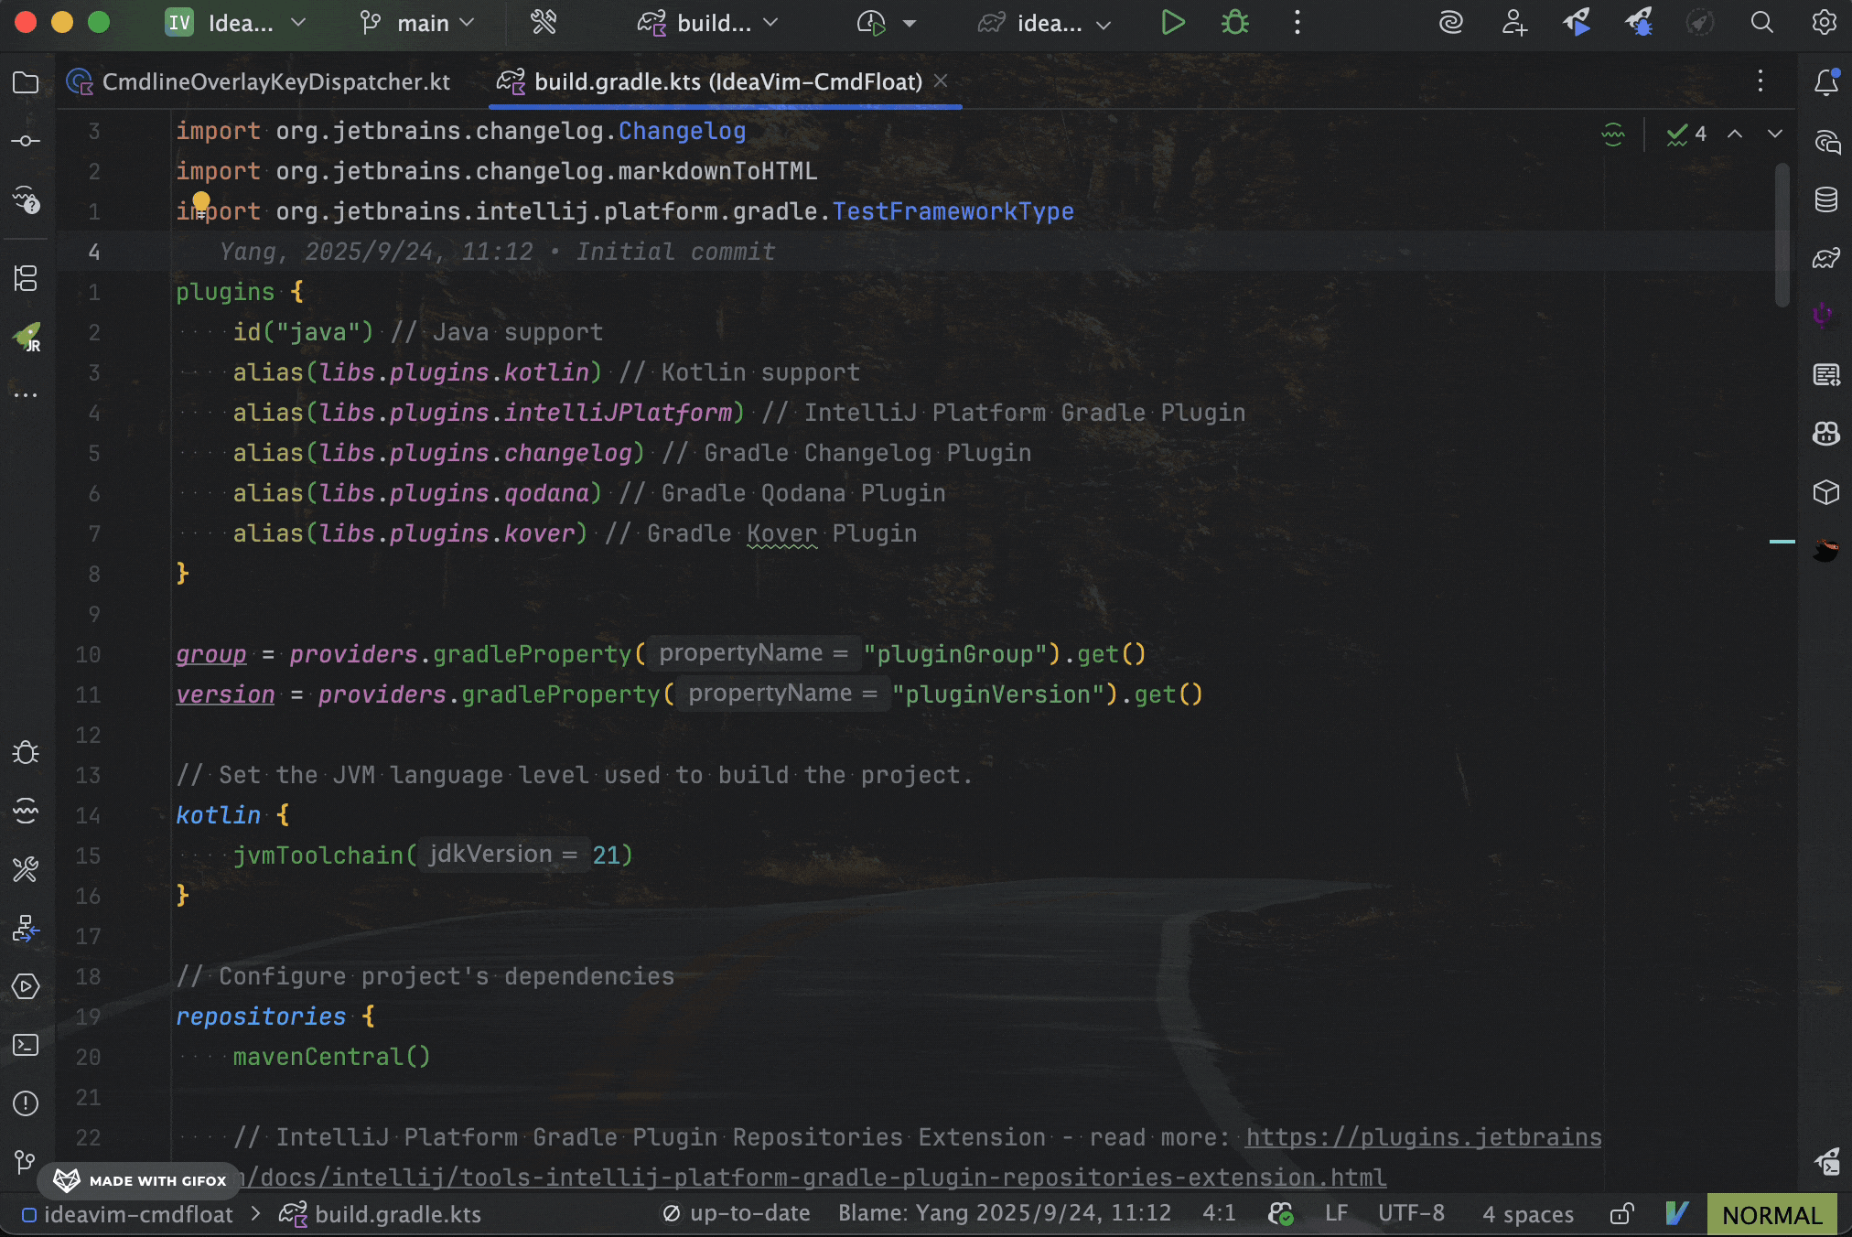Open Search Everywhere magnifier

click(x=1761, y=23)
